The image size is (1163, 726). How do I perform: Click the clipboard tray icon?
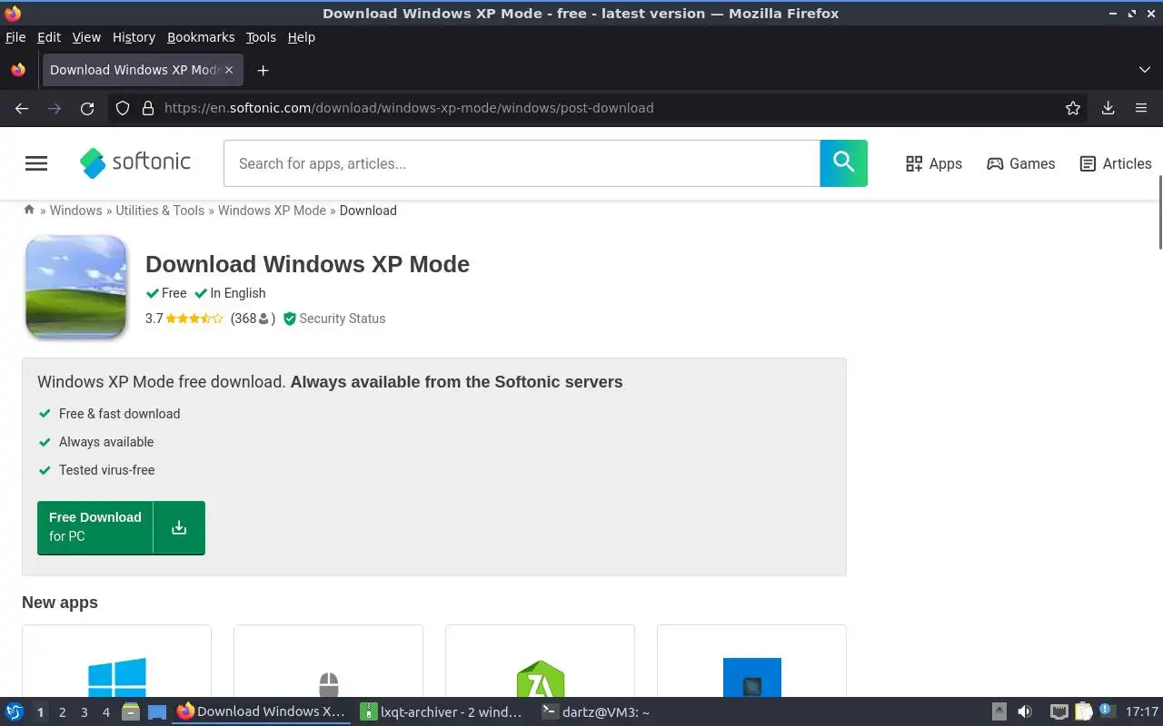[x=1083, y=712]
